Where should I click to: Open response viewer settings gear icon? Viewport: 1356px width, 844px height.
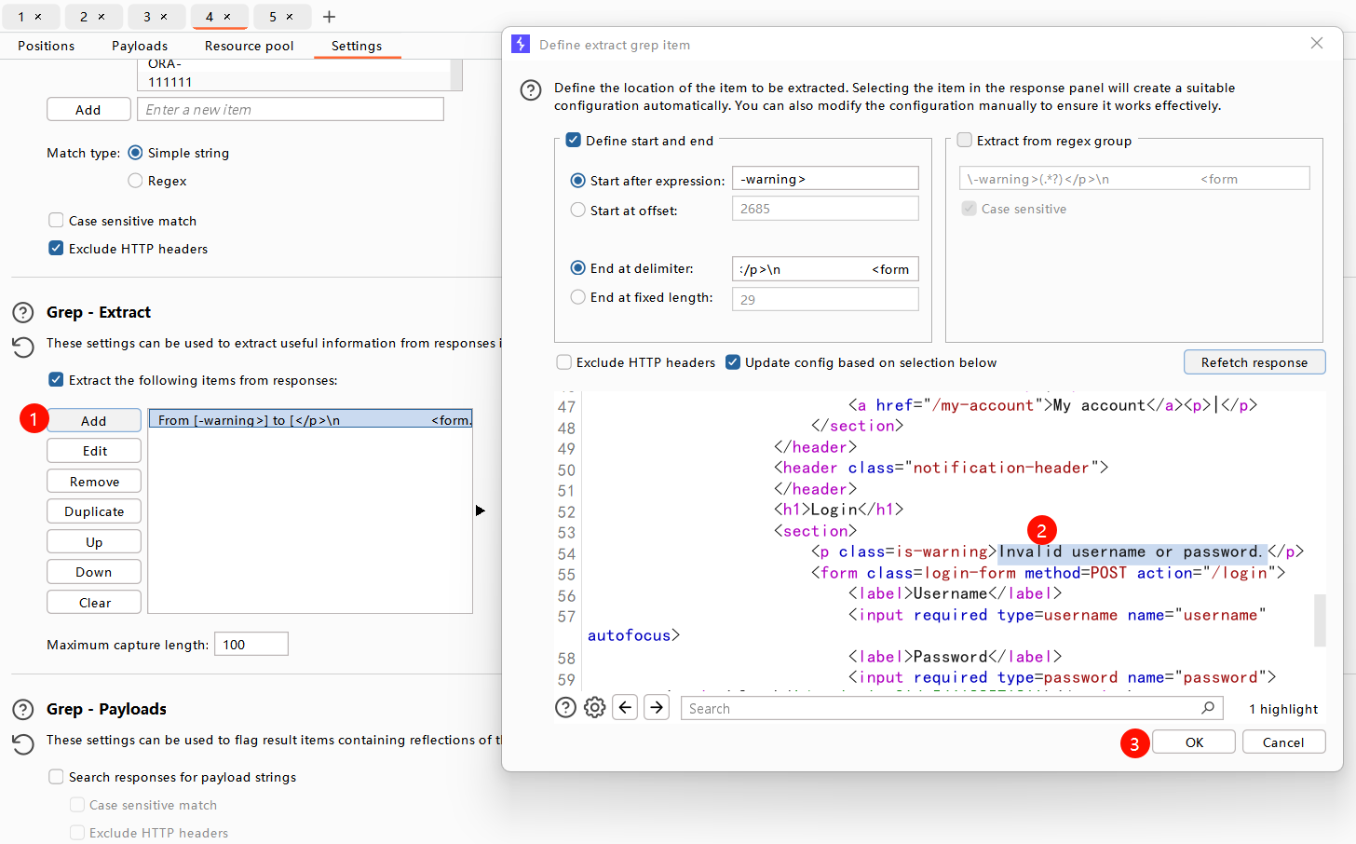point(594,708)
